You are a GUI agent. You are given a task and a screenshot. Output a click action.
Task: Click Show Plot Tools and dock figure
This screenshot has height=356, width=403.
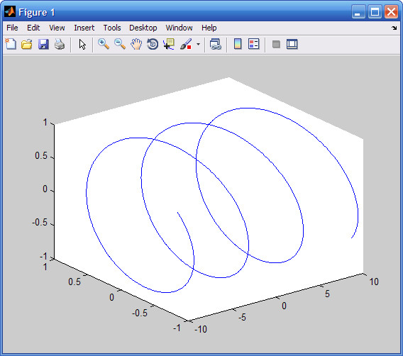click(292, 44)
